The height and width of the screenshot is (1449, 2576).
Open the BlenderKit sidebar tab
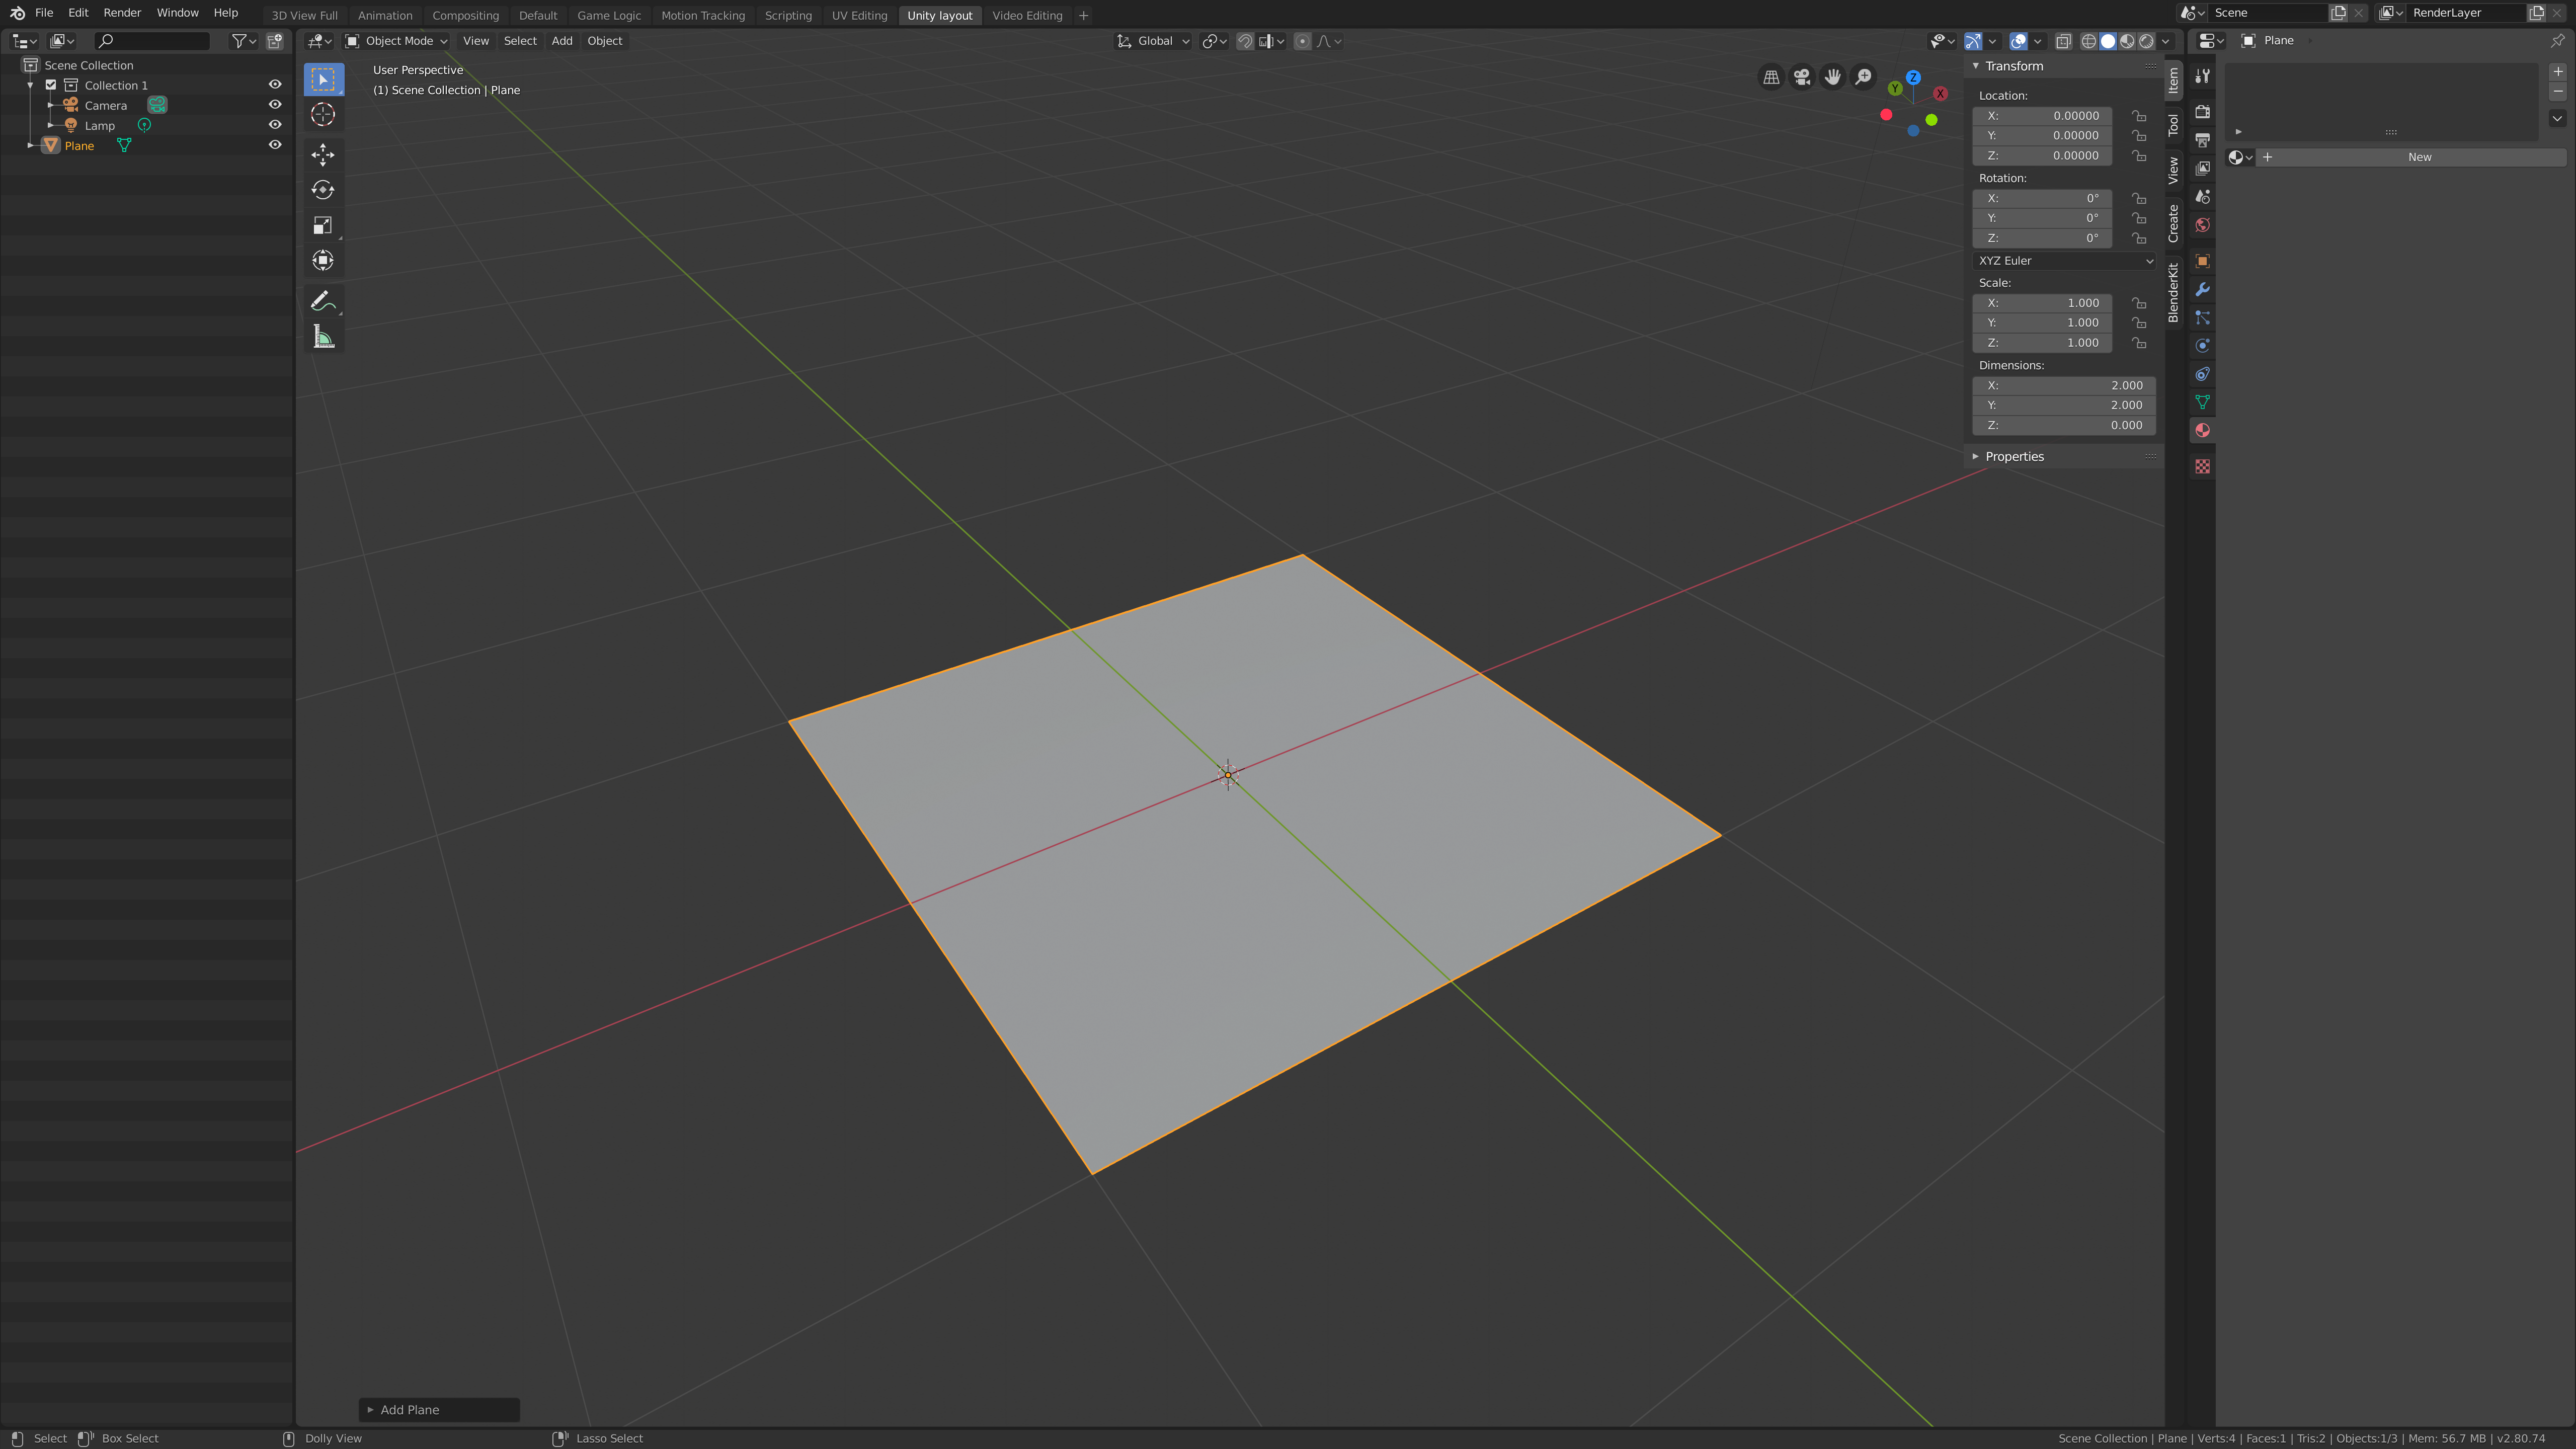(2173, 292)
